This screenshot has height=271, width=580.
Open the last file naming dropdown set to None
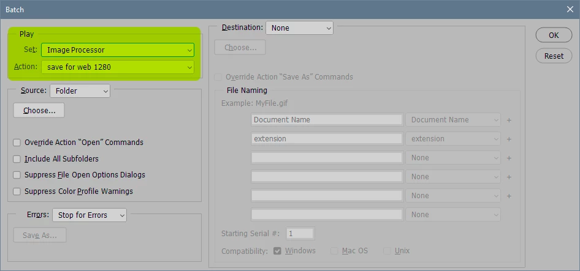[x=453, y=215]
